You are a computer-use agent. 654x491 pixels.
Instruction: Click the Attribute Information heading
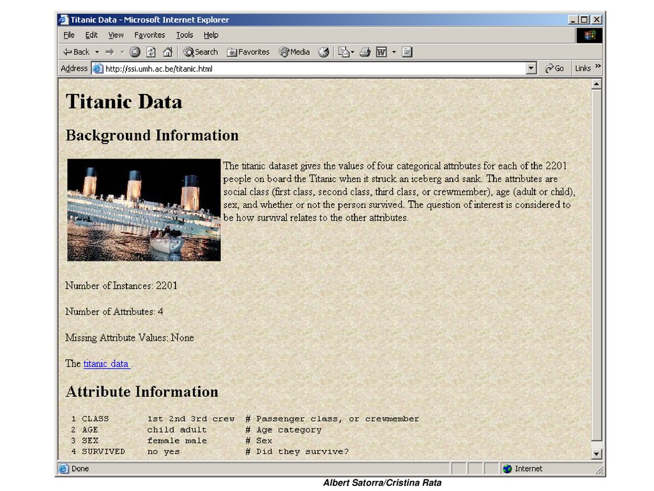(142, 392)
